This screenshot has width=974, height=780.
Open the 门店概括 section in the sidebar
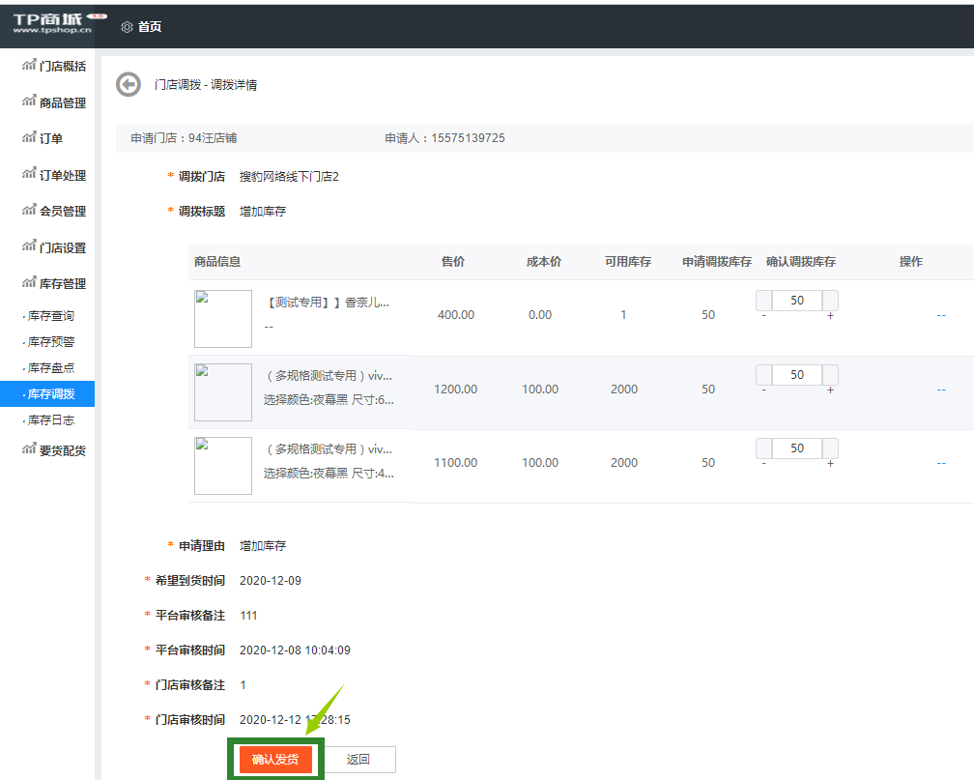point(51,66)
